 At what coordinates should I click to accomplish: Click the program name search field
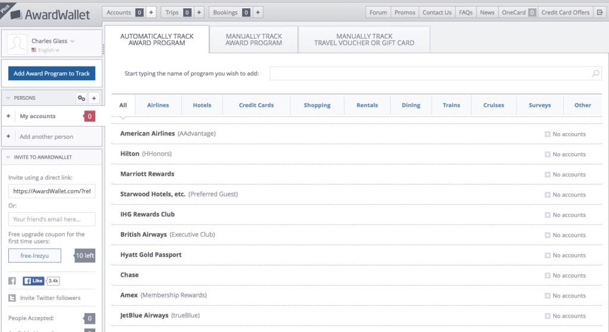pos(435,73)
